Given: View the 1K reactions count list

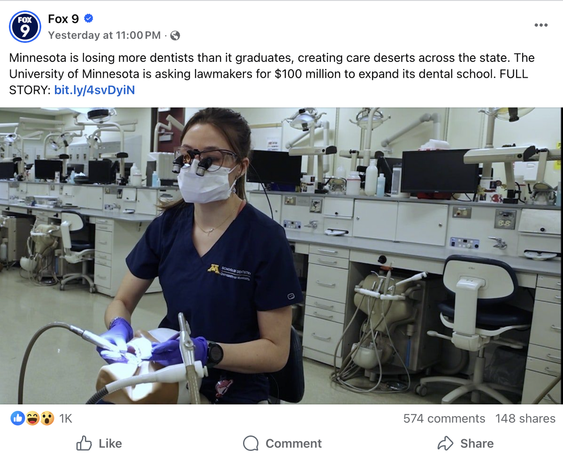Looking at the screenshot, I should click(x=66, y=418).
